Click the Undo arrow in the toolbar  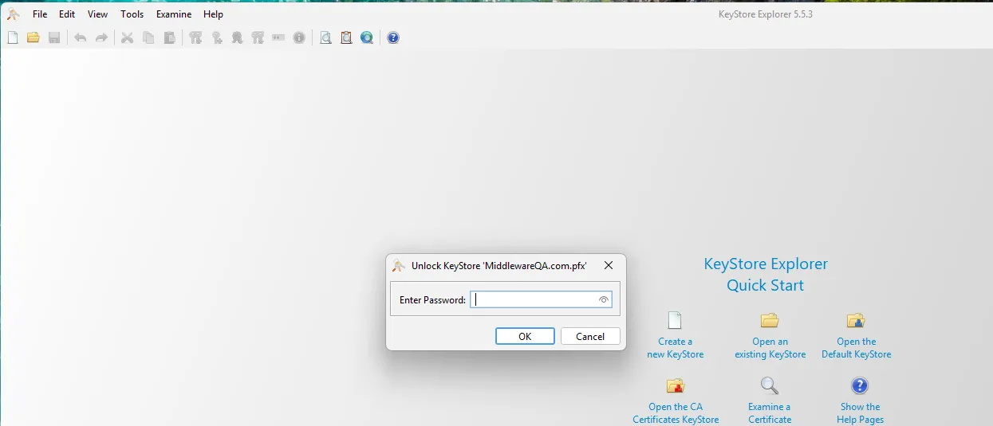[81, 37]
